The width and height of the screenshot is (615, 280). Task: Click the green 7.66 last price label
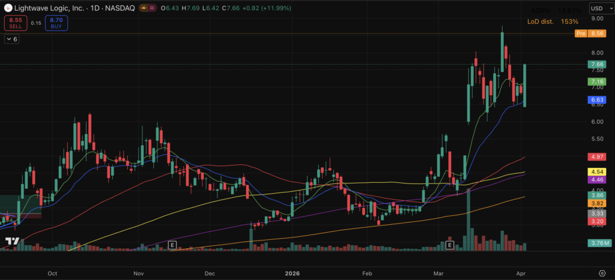pos(596,65)
